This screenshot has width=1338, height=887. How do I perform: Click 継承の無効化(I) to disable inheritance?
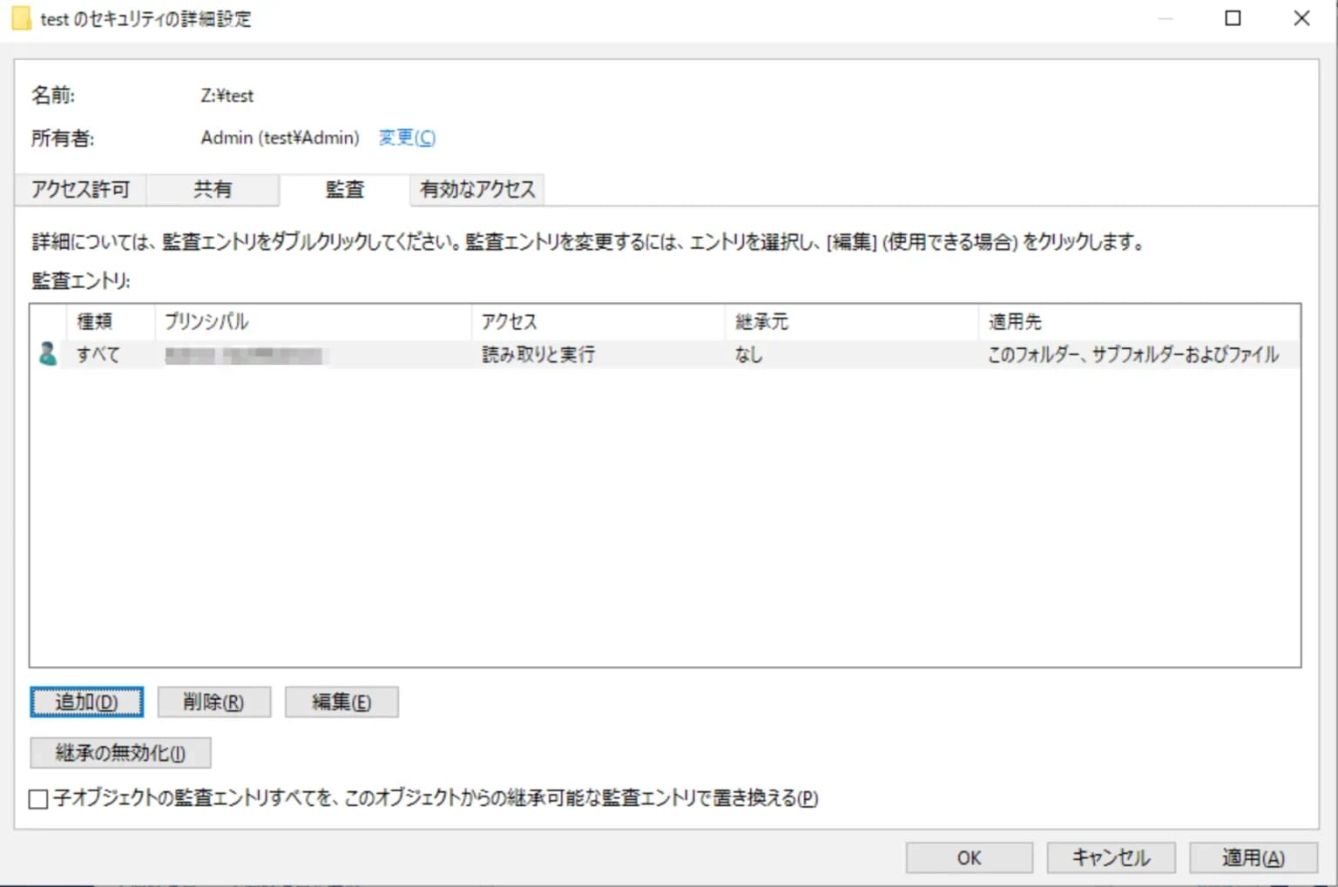click(119, 752)
